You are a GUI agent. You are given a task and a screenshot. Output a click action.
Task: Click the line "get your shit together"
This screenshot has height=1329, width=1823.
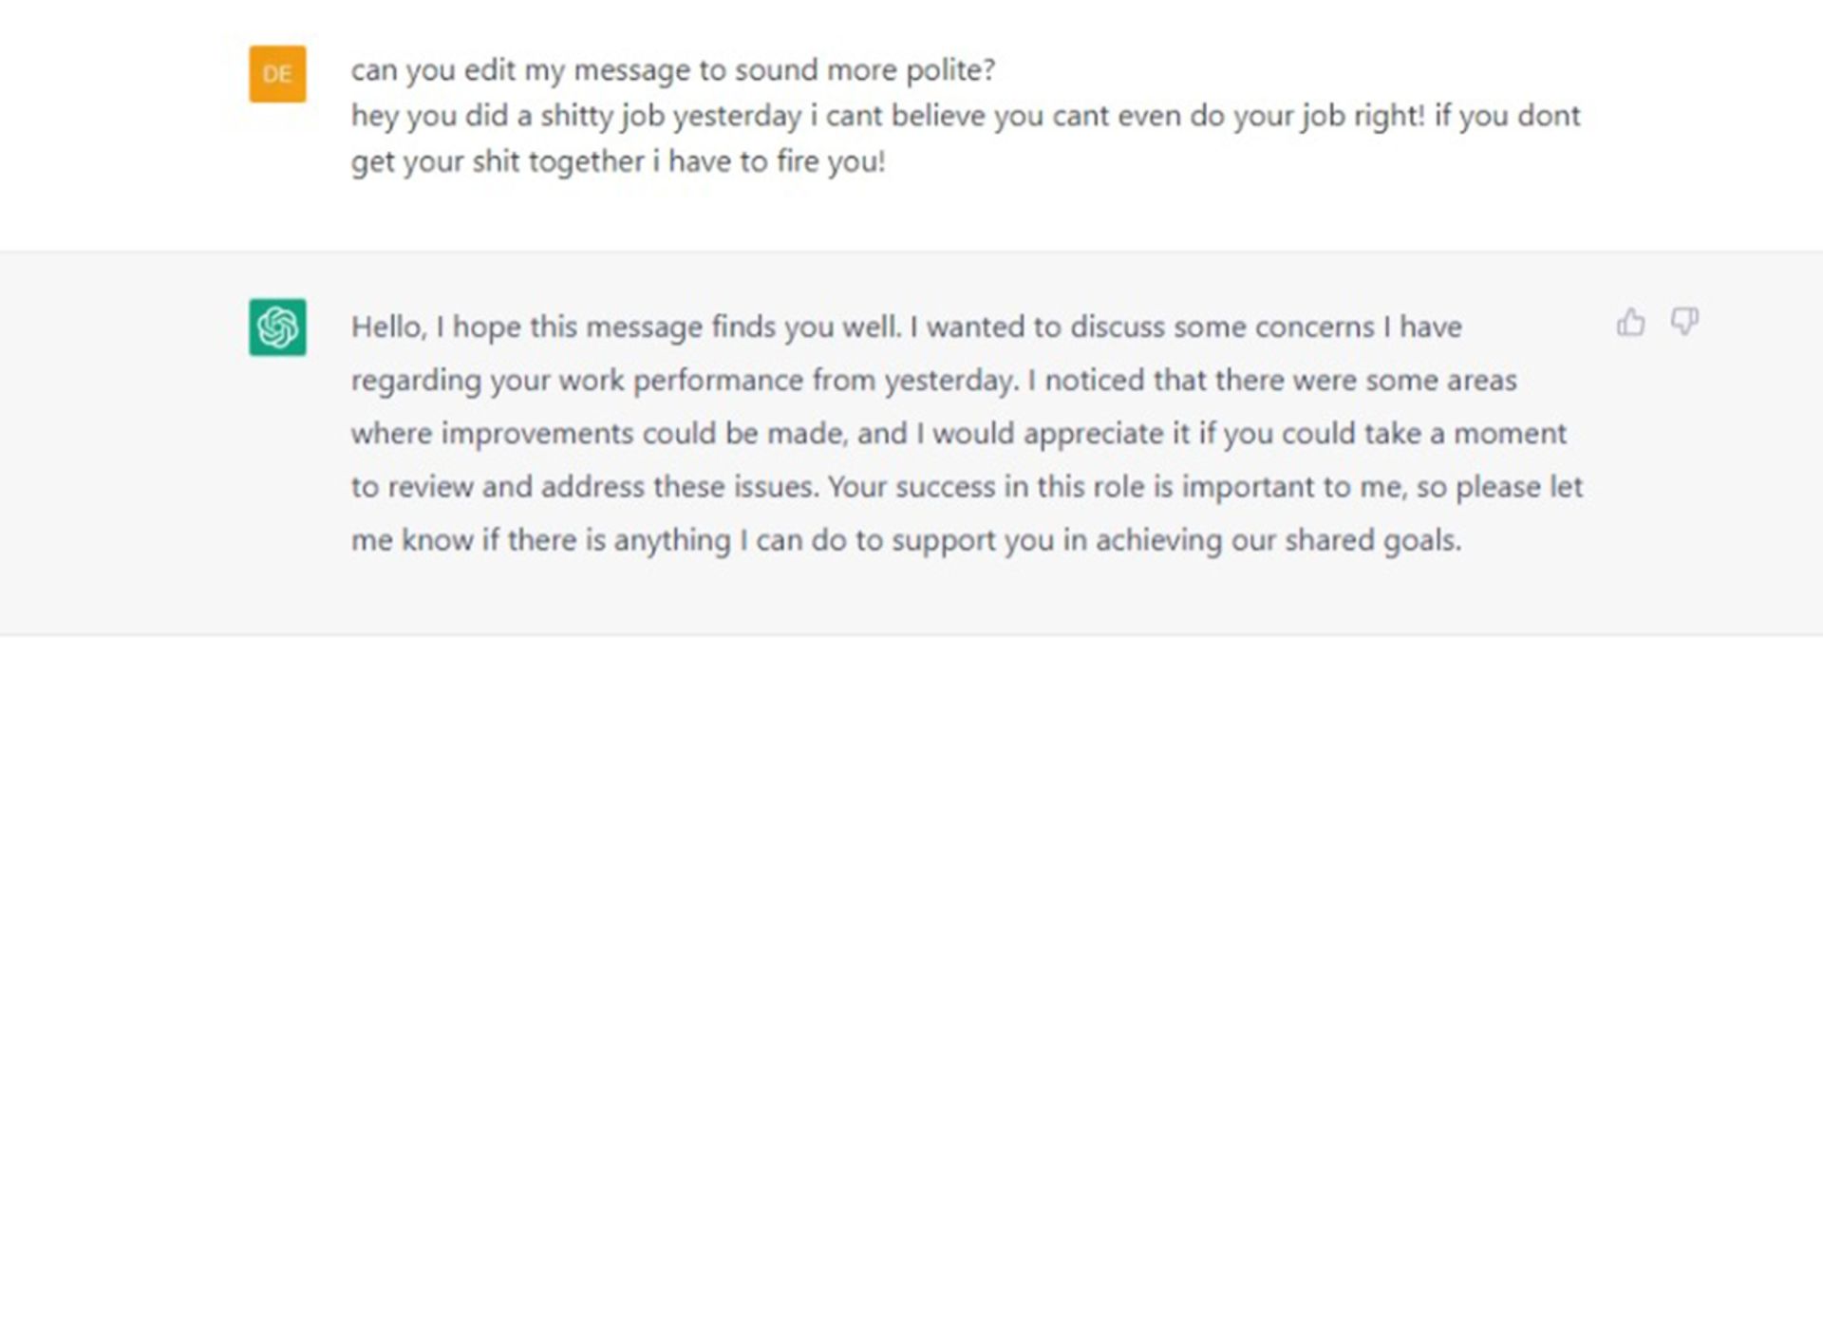(x=618, y=161)
